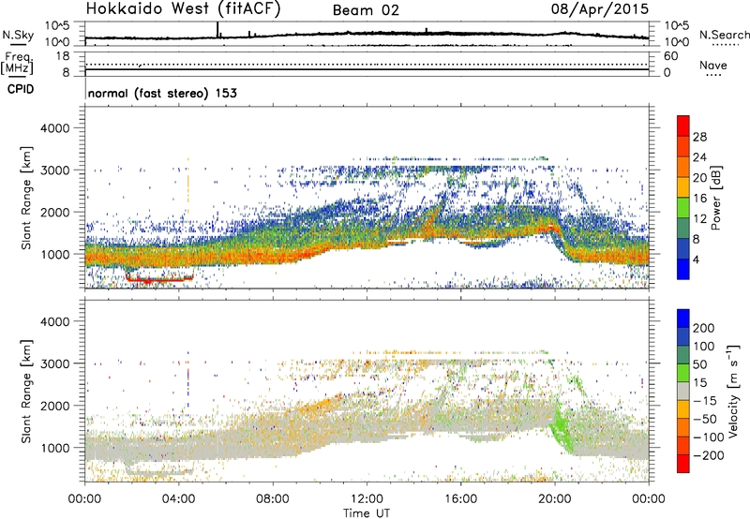Click the red short-range echo in power panel
Image resolution: width=750 pixels, height=519 pixels.
coord(157,279)
